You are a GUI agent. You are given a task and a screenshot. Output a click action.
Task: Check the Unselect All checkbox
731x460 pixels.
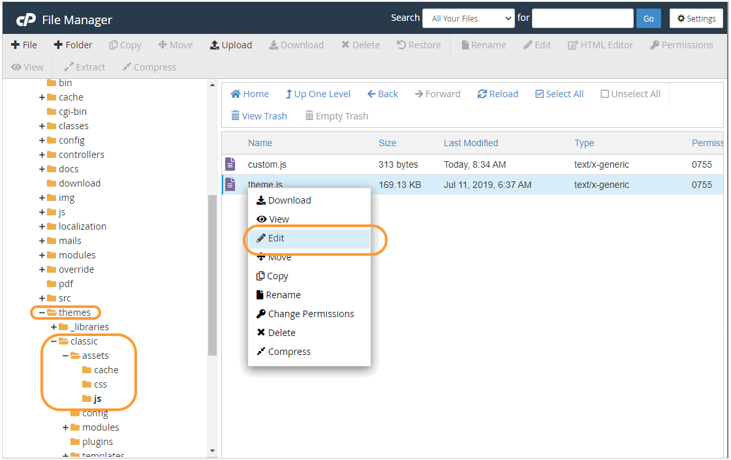pos(604,93)
